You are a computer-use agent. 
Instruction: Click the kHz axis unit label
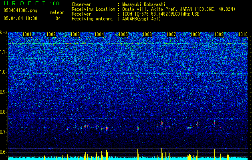[x=4, y=32]
